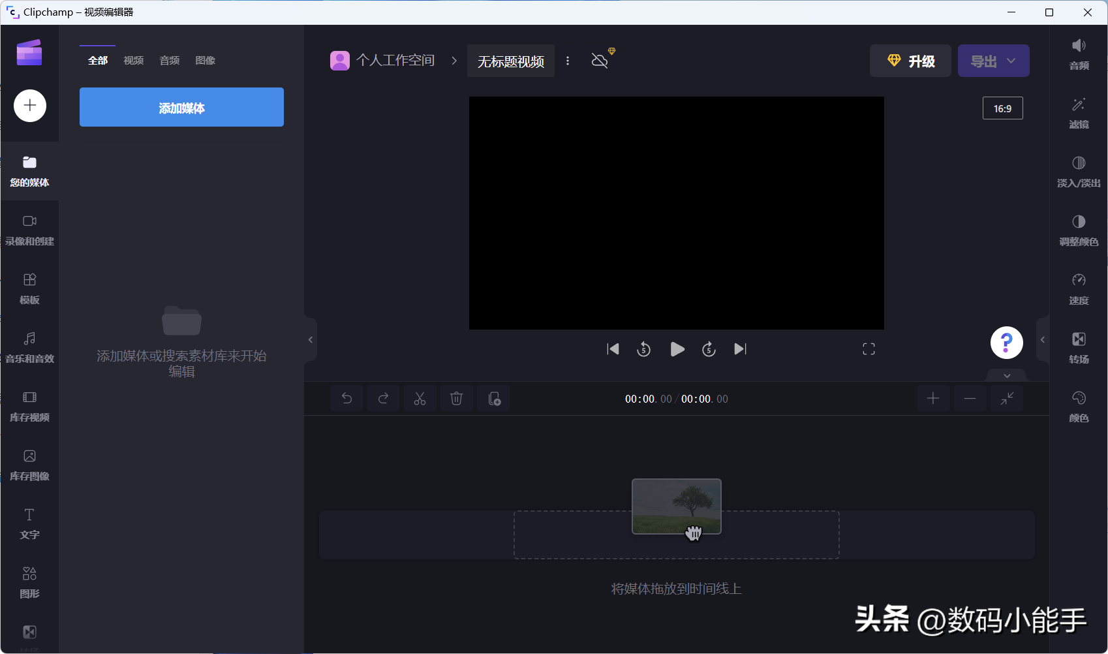Viewport: 1108px width, 654px height.
Task: Toggle fullscreen preview mode
Action: click(x=869, y=349)
